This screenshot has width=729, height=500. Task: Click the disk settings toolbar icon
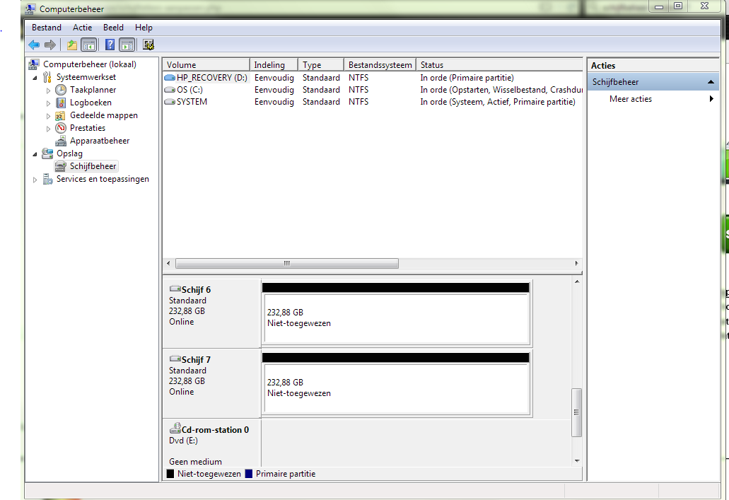pyautogui.click(x=148, y=45)
